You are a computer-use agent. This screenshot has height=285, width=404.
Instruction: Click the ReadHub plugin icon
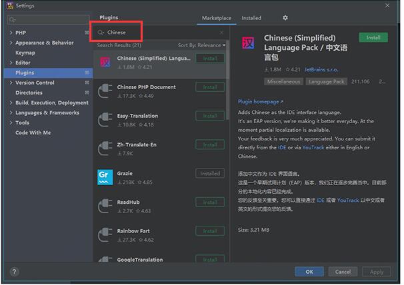(105, 206)
